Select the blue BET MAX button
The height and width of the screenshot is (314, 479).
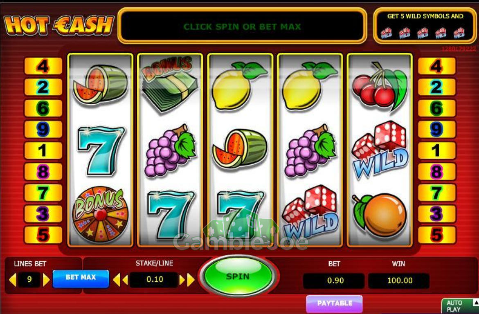pyautogui.click(x=81, y=278)
